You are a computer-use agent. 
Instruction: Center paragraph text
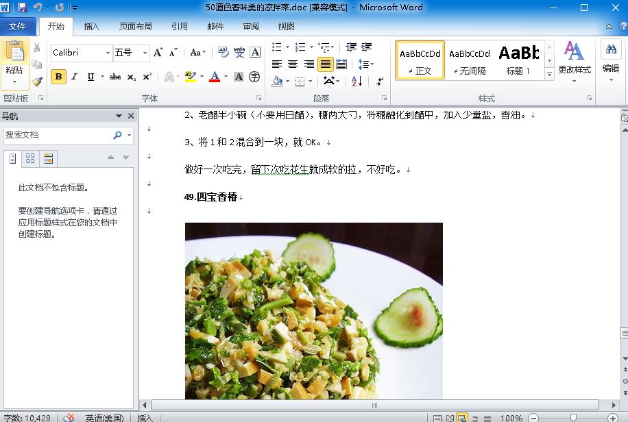click(x=293, y=64)
